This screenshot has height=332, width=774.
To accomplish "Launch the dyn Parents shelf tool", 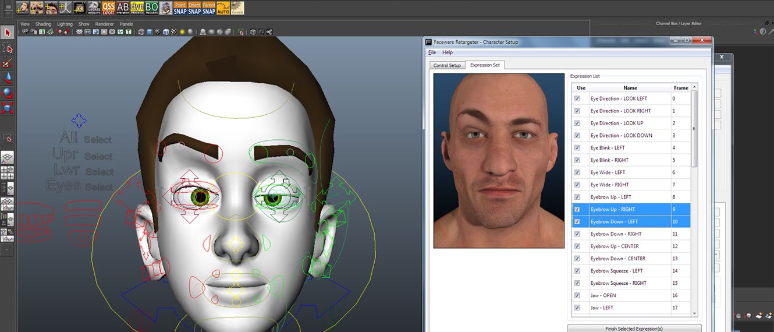I will pyautogui.click(x=137, y=8).
